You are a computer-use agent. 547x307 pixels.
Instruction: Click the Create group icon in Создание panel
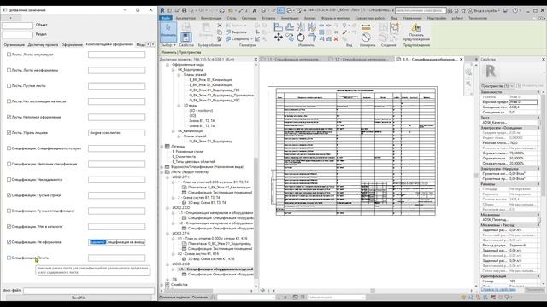pyautogui.click(x=395, y=26)
